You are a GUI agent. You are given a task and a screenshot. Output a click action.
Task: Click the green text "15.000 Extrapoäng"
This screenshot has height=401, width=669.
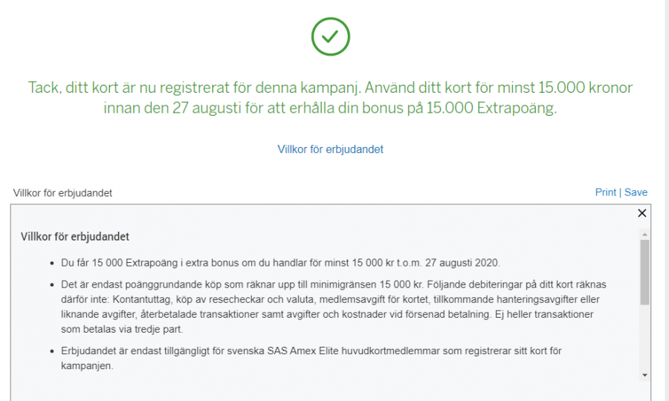tap(497, 108)
